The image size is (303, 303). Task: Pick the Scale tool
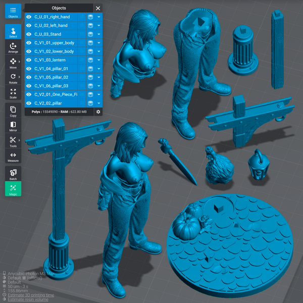13,93
